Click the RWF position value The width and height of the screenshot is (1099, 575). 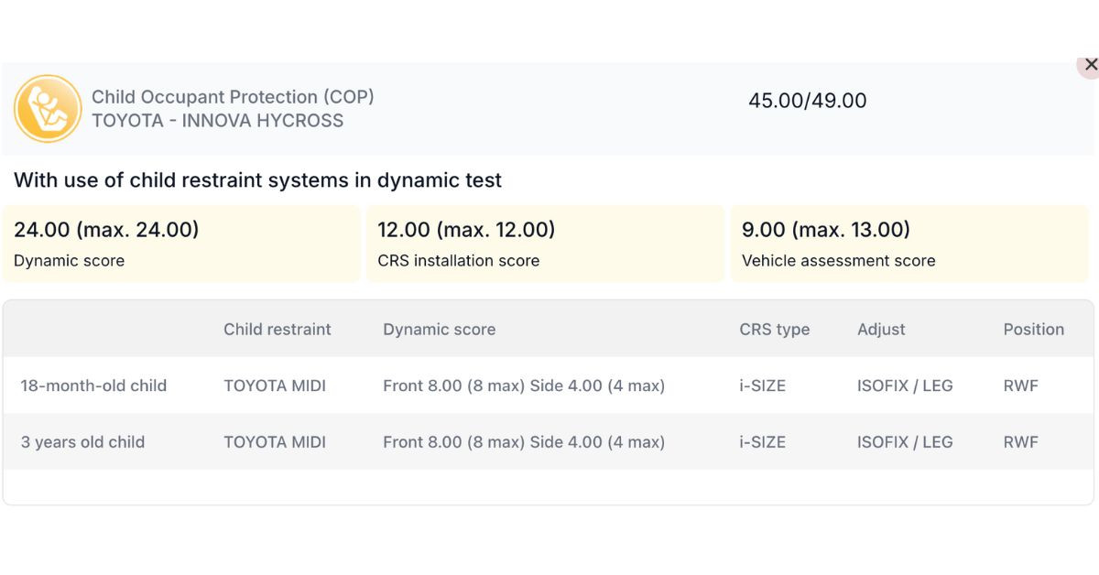tap(1019, 385)
